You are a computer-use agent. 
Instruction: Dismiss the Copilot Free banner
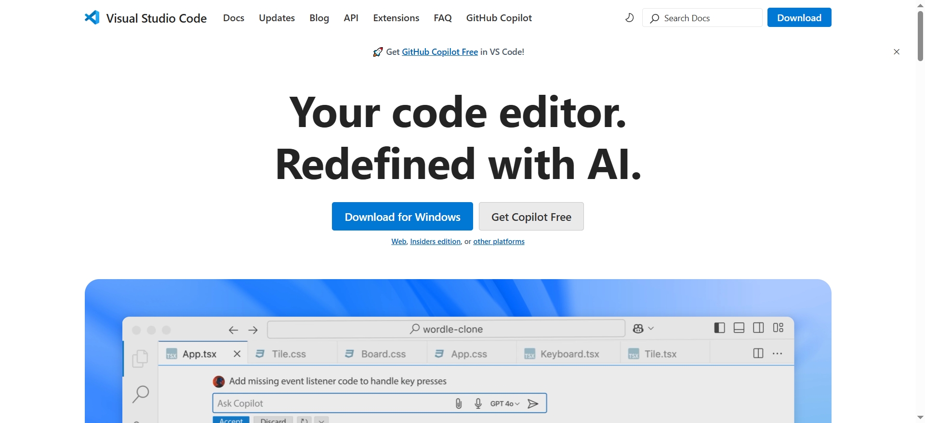click(896, 52)
